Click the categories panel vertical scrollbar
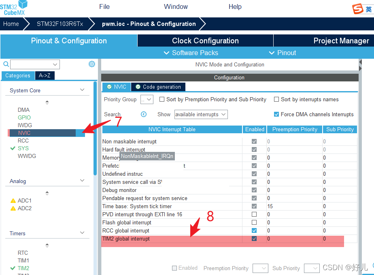The width and height of the screenshot is (374, 275). click(x=95, y=128)
